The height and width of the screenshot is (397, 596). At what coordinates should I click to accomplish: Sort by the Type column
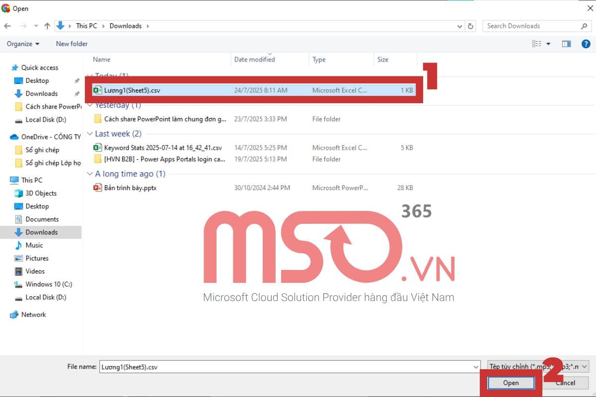click(x=319, y=60)
